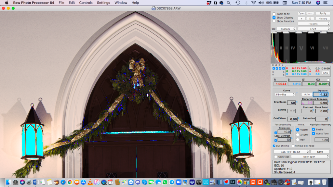The width and height of the screenshot is (333, 187).
Task: Open the Edit menu
Action: 72,3
